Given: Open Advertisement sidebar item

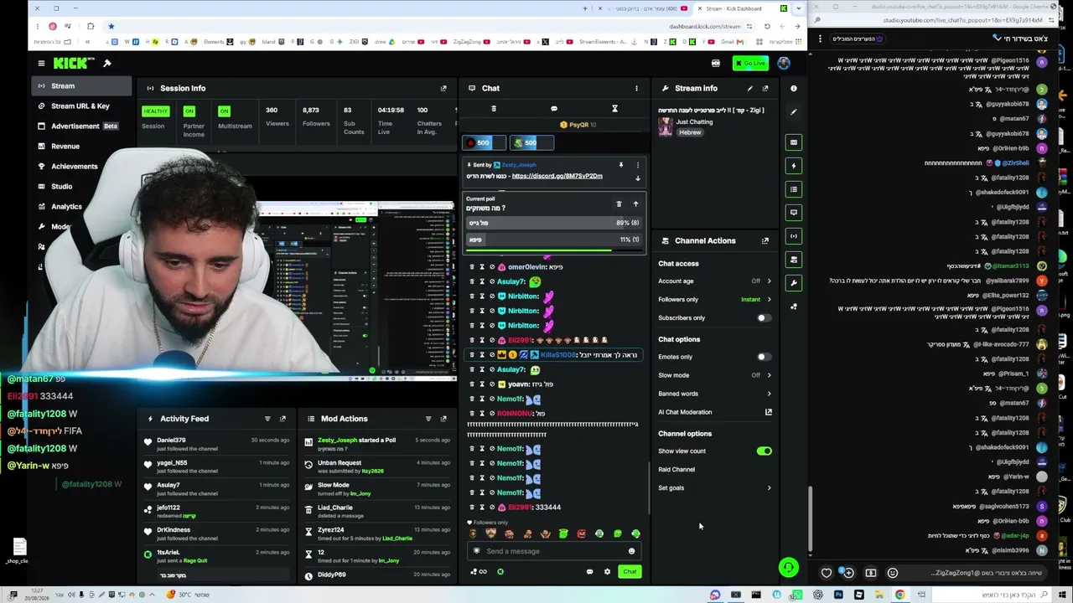Looking at the screenshot, I should (x=82, y=126).
